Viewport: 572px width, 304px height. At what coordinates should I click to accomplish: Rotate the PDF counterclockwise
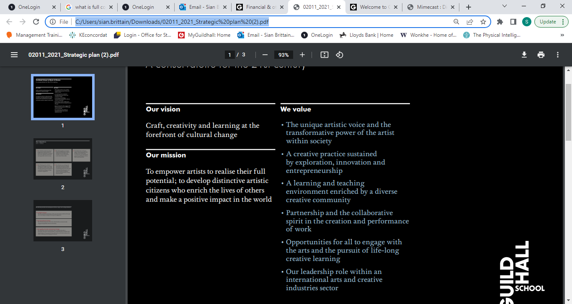[x=340, y=55]
